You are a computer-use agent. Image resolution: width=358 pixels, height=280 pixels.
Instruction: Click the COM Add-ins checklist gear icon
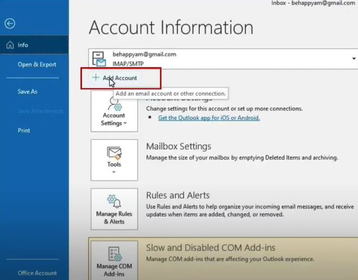[115, 253]
